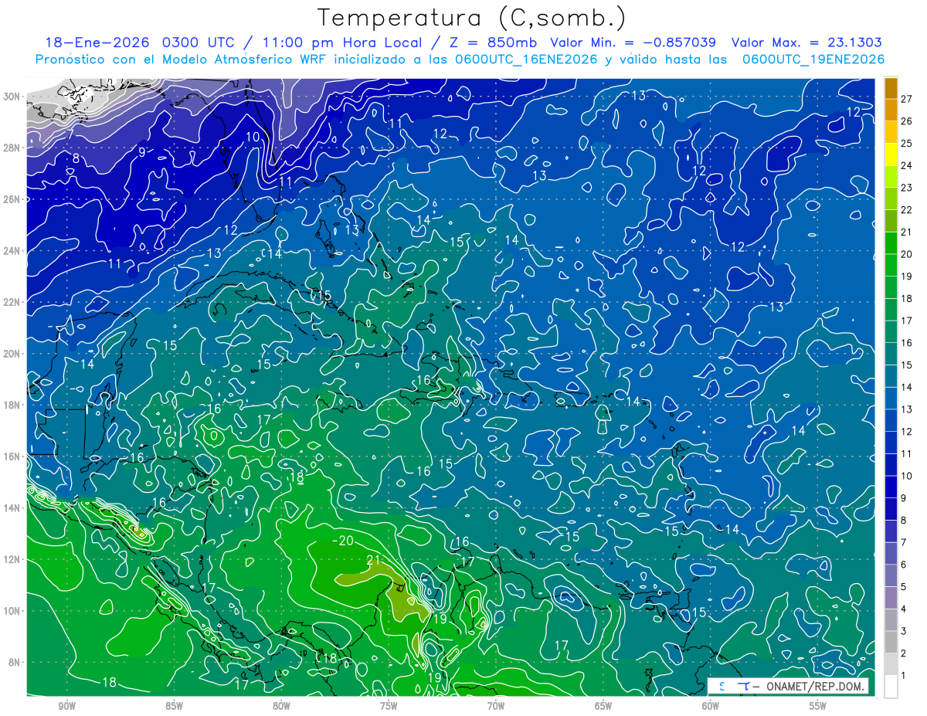The height and width of the screenshot is (716, 927).
Task: Click the '26N' latitude axis label
Action: coord(12,199)
